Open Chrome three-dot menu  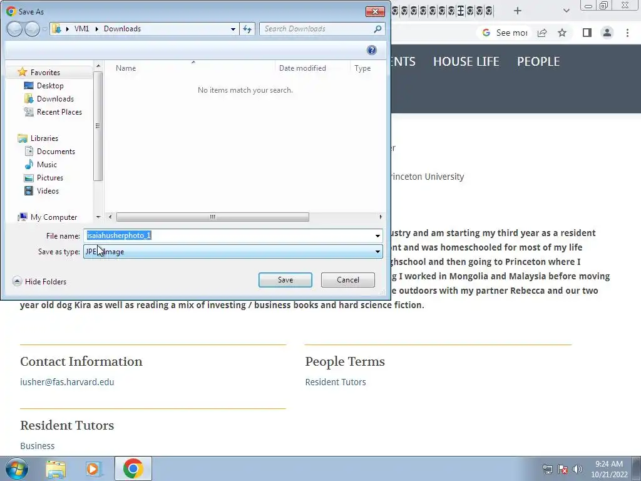(627, 33)
